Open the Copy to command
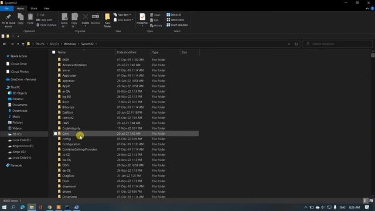 tap(74, 20)
